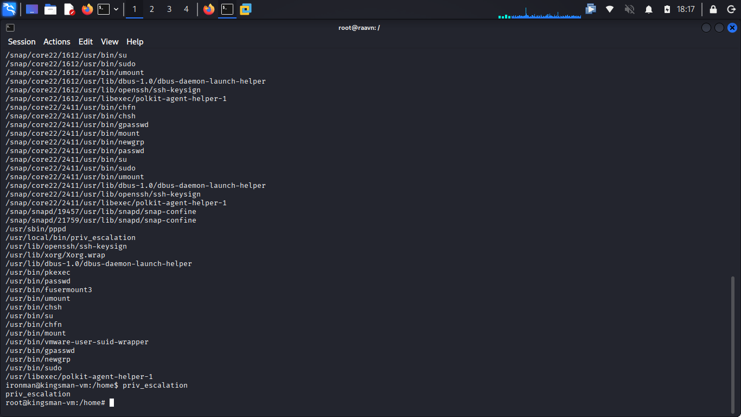Click the /usr/bin/newgrp line
This screenshot has height=417, width=741.
[38, 359]
